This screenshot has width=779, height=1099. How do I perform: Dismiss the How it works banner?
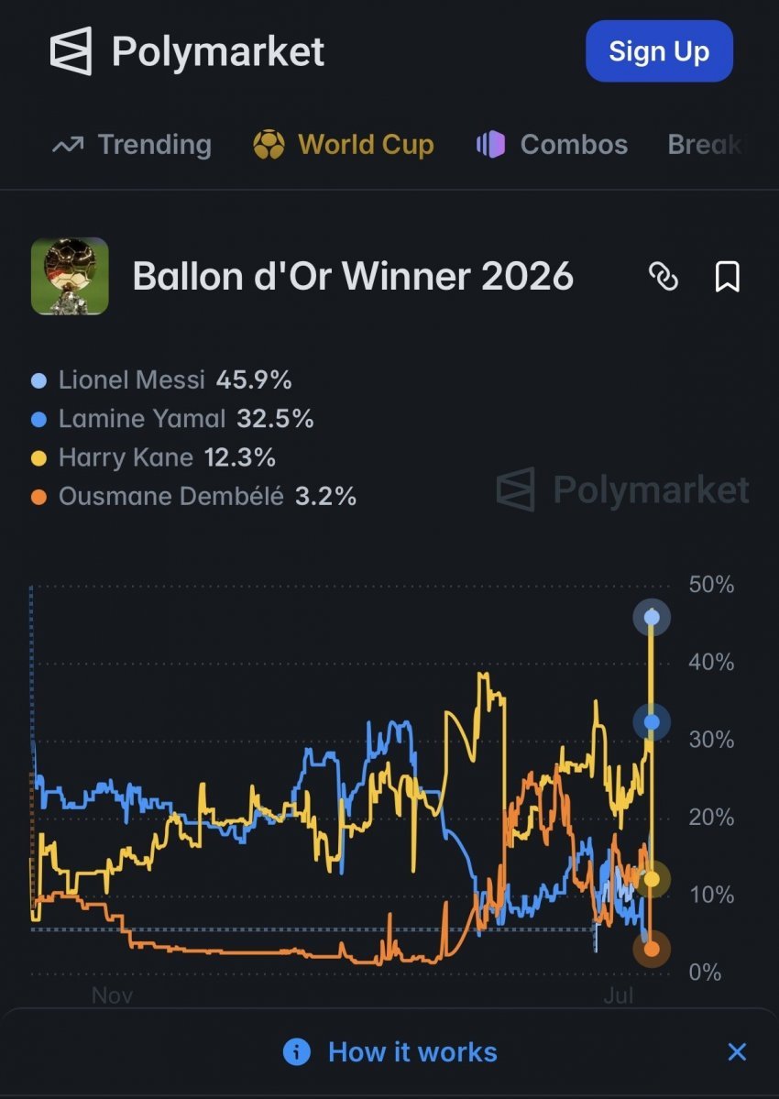coord(737,1051)
